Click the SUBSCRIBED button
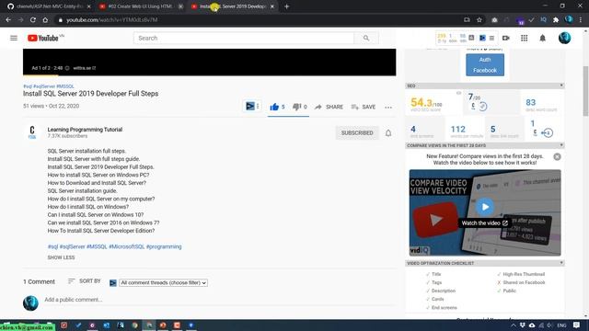 click(357, 132)
